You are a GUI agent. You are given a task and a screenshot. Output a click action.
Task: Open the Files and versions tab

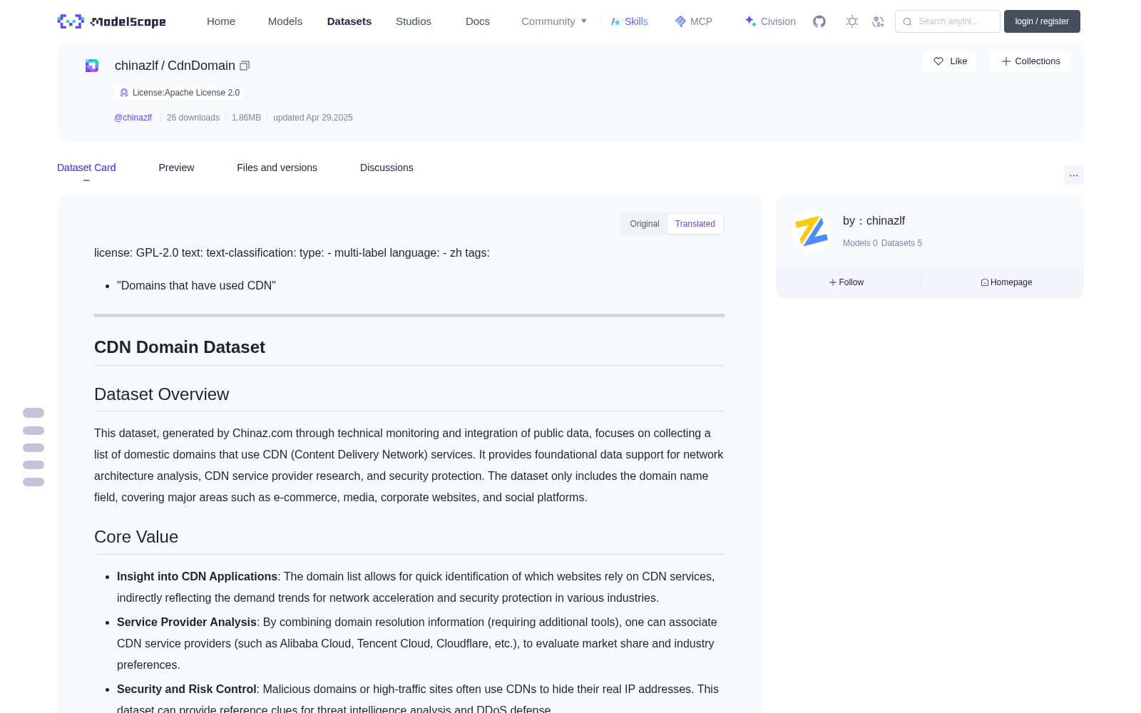[x=277, y=168]
